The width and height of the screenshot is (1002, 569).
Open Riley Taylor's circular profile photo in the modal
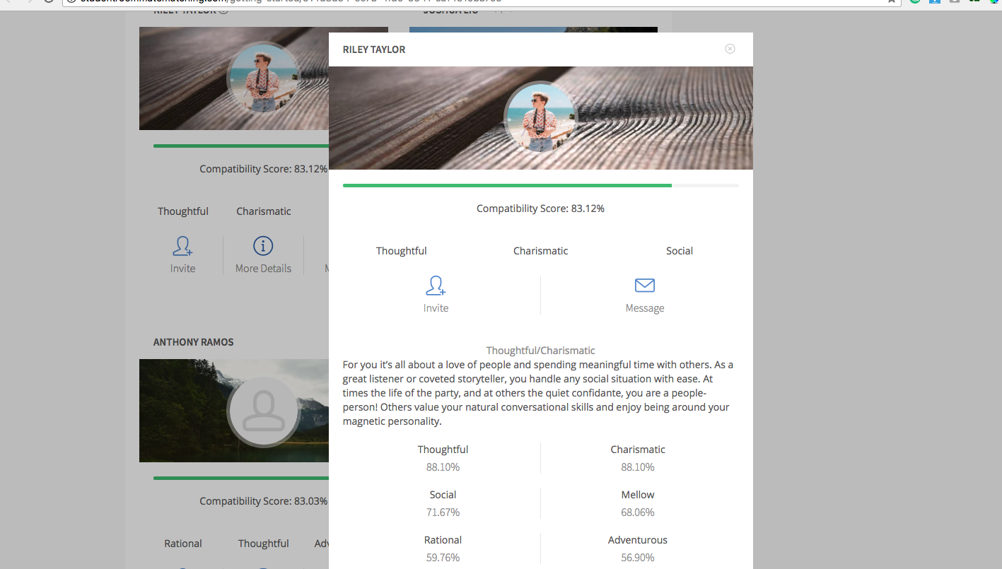(540, 117)
